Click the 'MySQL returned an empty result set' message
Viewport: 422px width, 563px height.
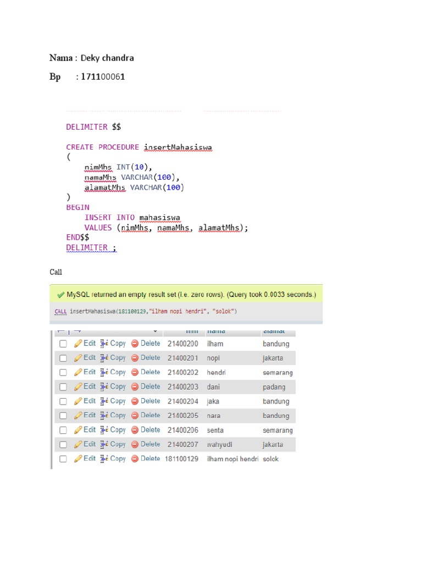[x=191, y=295]
